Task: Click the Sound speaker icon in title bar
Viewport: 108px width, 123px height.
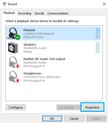Action: 4,4
